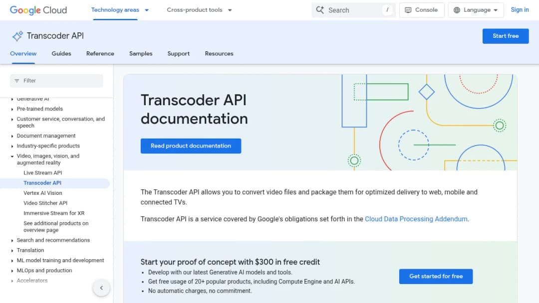
Task: Click the search sparkle icon
Action: point(320,10)
